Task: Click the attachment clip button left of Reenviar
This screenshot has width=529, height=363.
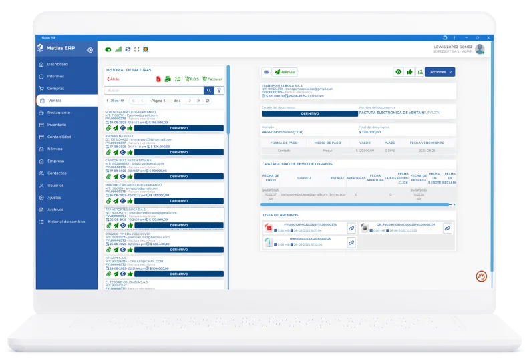Action: [267, 72]
